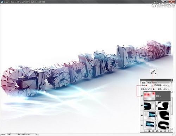The image size is (176, 136).
Task: Open the 滤色 blend mode dropdown
Action: 152,85
